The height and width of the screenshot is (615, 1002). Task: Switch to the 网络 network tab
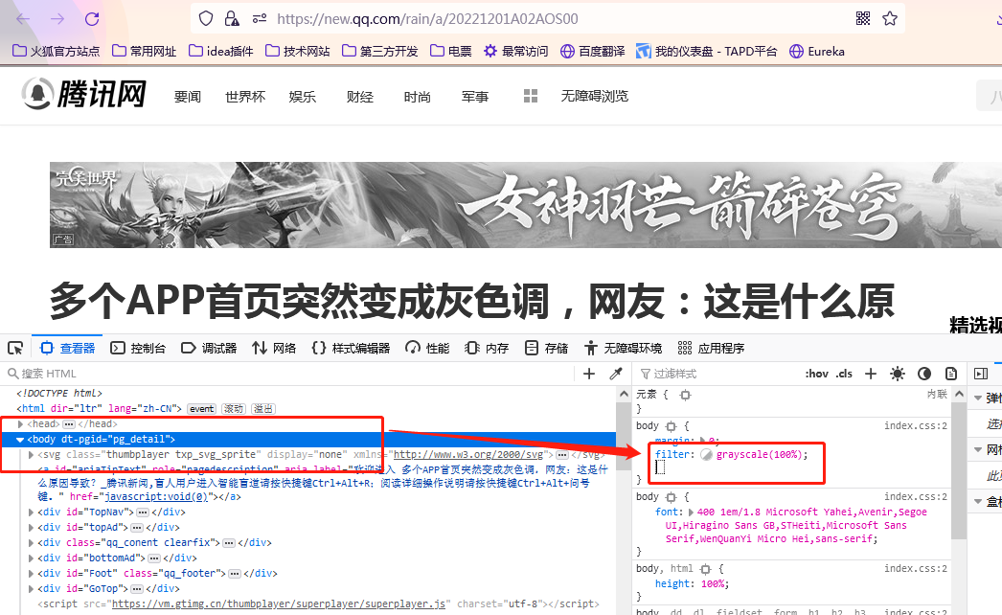pos(274,348)
